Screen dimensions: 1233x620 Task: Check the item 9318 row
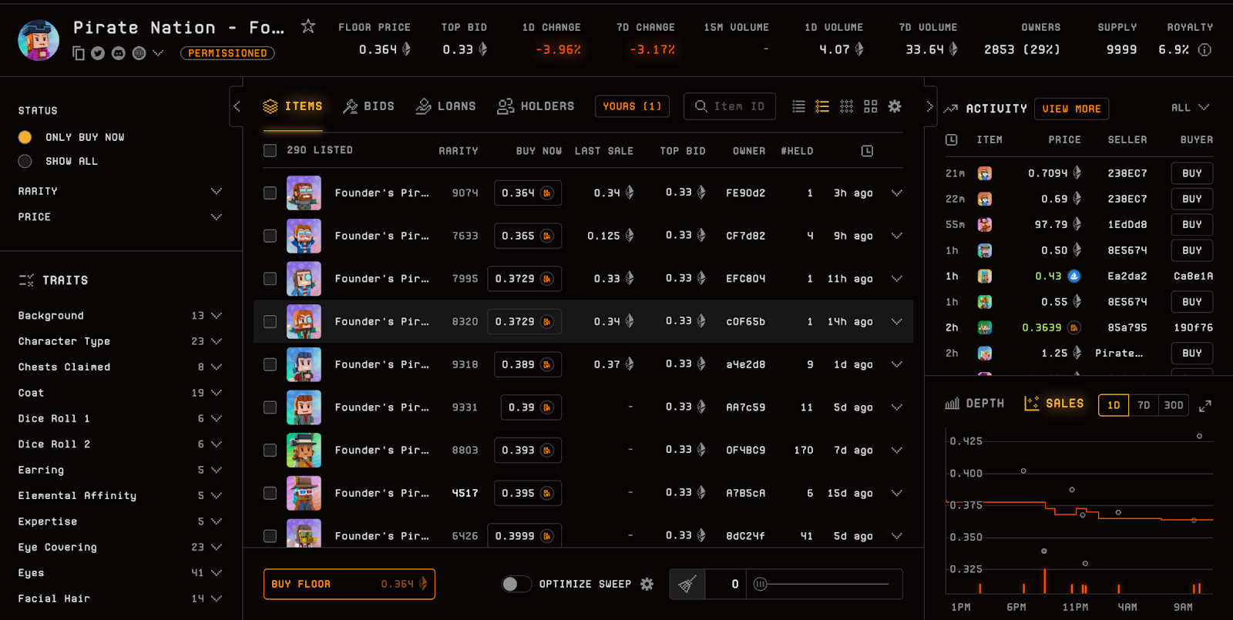pos(270,364)
